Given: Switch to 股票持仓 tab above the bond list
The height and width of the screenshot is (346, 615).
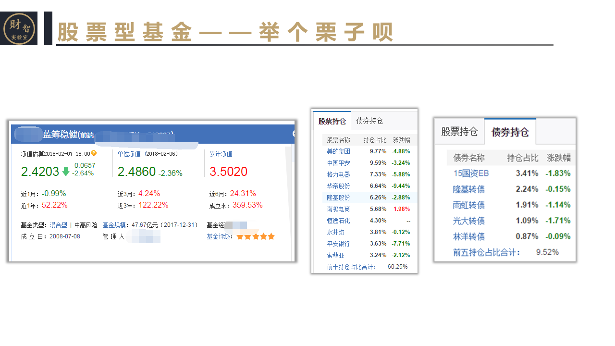Looking at the screenshot, I should click(x=459, y=132).
